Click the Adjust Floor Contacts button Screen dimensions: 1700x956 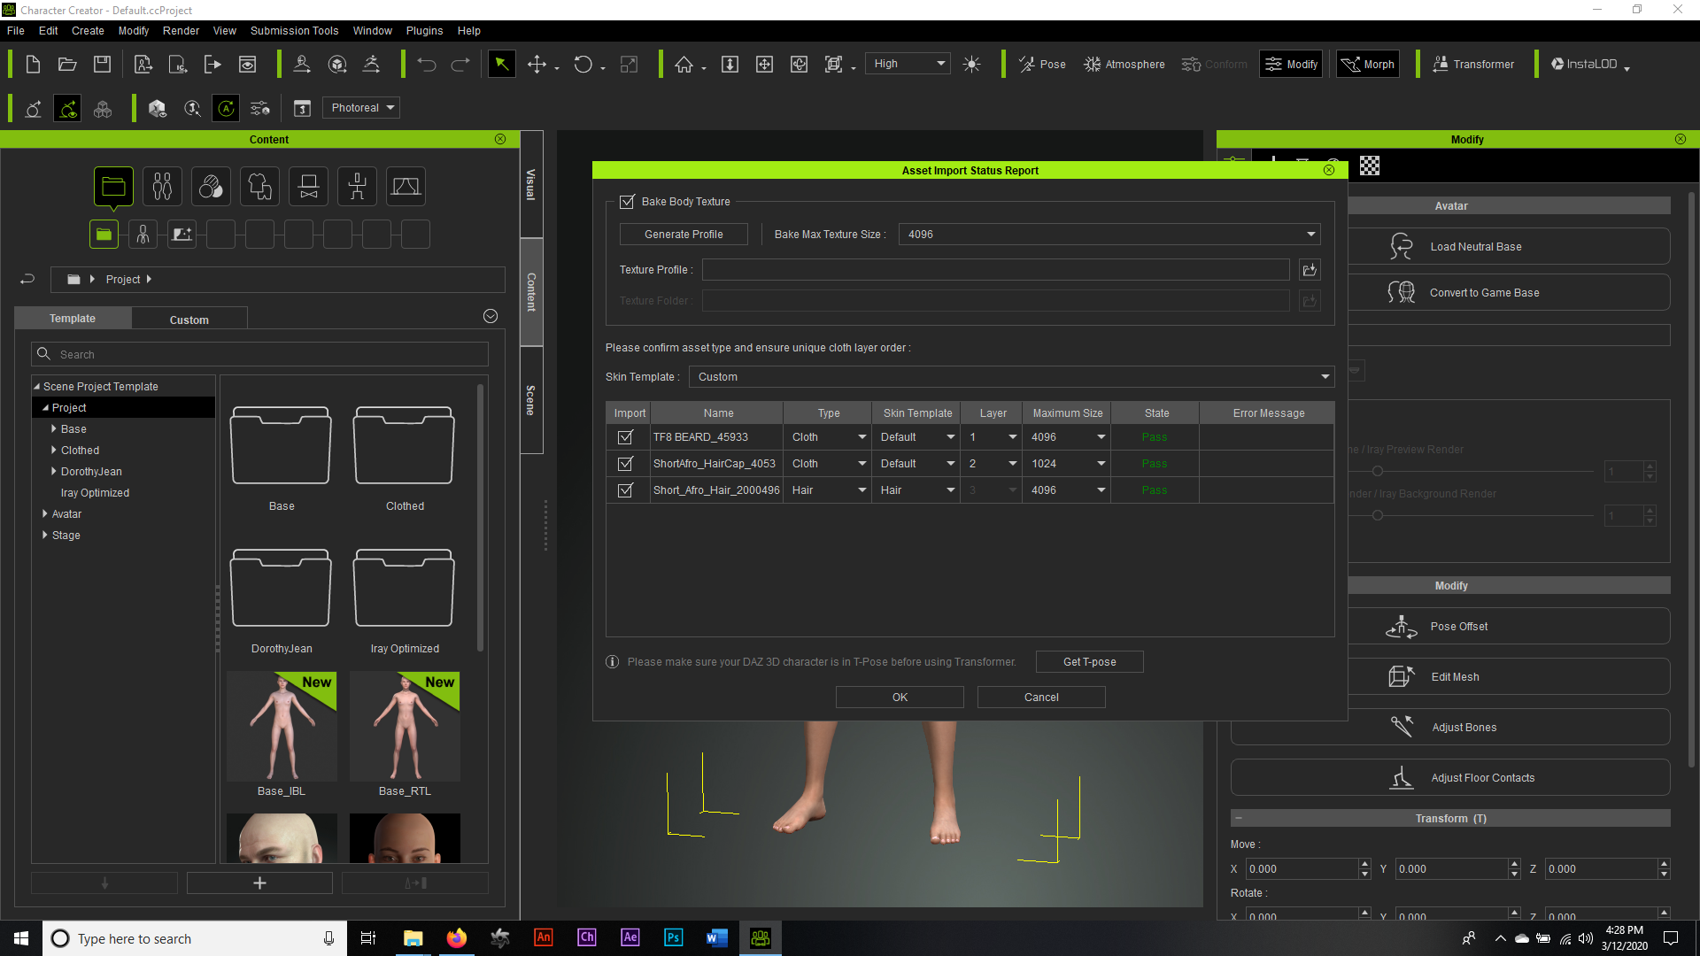(1450, 777)
